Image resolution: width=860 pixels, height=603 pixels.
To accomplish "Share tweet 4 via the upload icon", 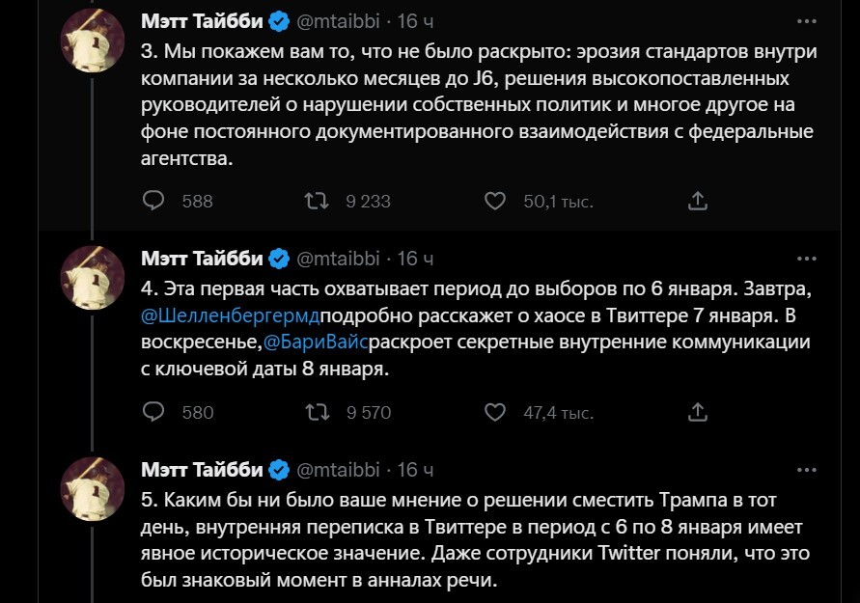I will pyautogui.click(x=697, y=412).
